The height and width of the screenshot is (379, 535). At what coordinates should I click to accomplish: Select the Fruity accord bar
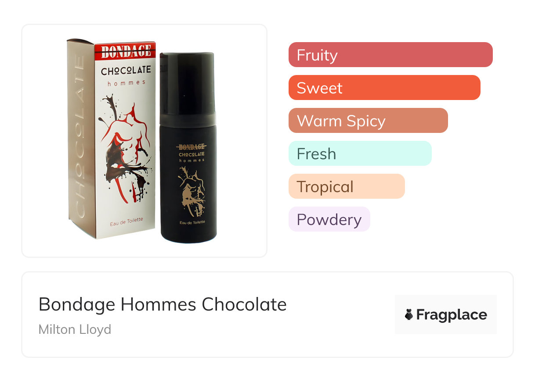point(390,55)
